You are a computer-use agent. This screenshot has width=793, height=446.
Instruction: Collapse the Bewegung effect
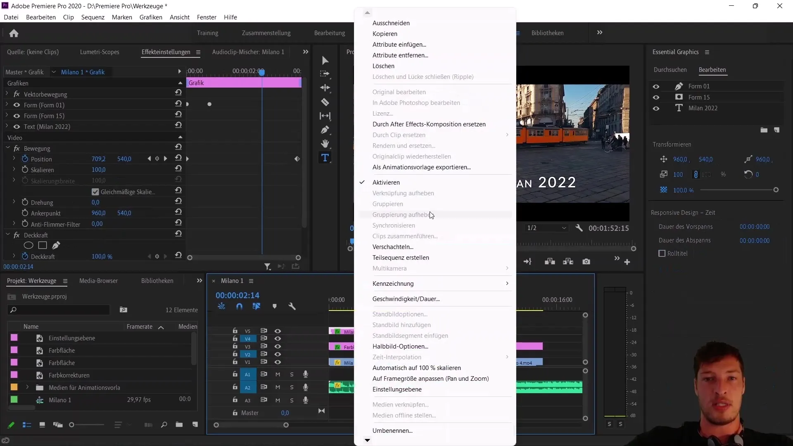point(7,147)
